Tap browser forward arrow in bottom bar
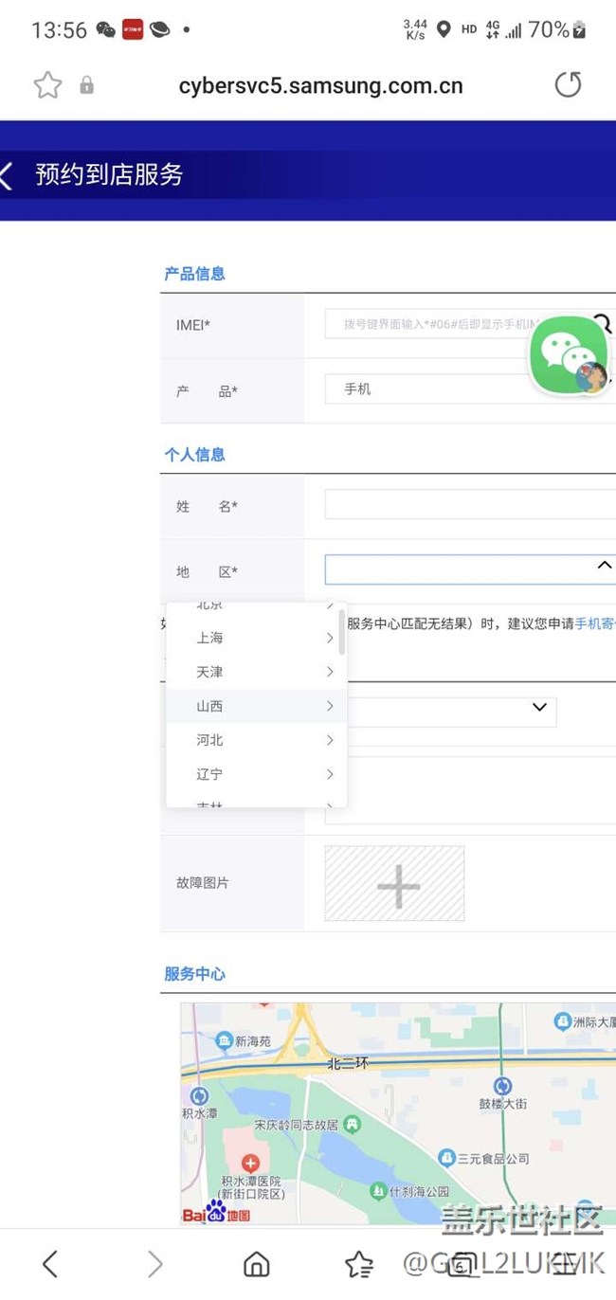 (x=154, y=1263)
